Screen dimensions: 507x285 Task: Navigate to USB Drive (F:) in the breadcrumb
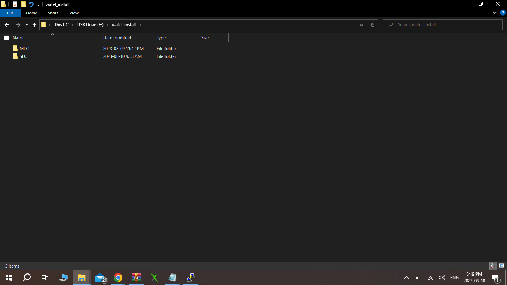coord(90,25)
